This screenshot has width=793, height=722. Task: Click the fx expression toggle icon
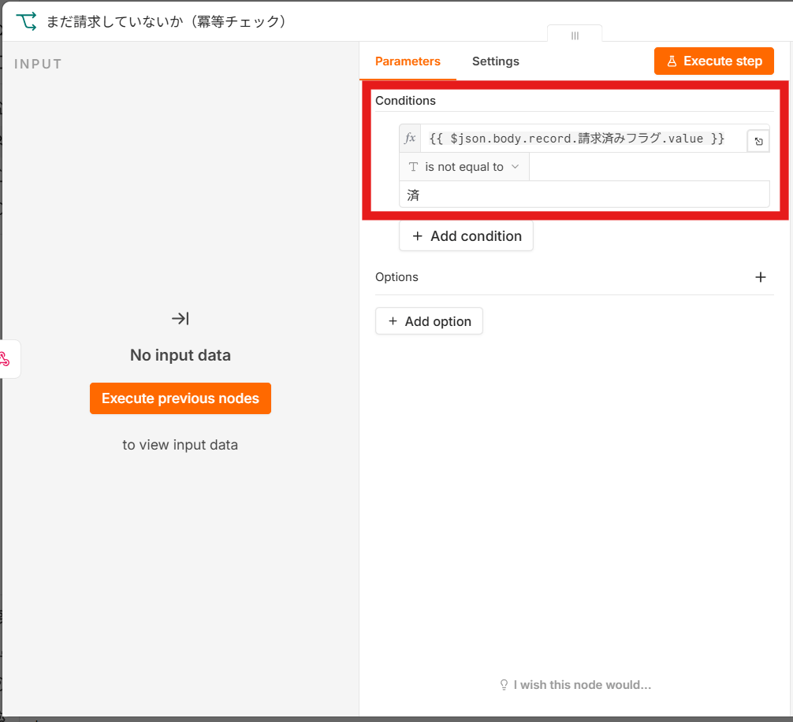click(x=410, y=138)
